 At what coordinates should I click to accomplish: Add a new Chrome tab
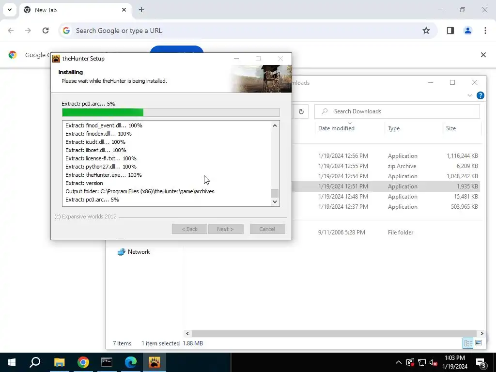(141, 10)
